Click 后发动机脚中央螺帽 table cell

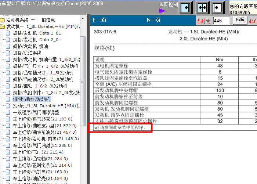point(116,90)
